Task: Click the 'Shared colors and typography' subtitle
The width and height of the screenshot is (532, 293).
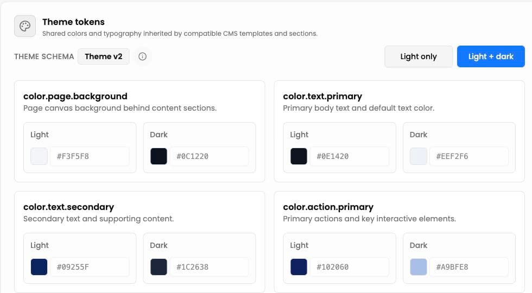Action: pos(180,34)
